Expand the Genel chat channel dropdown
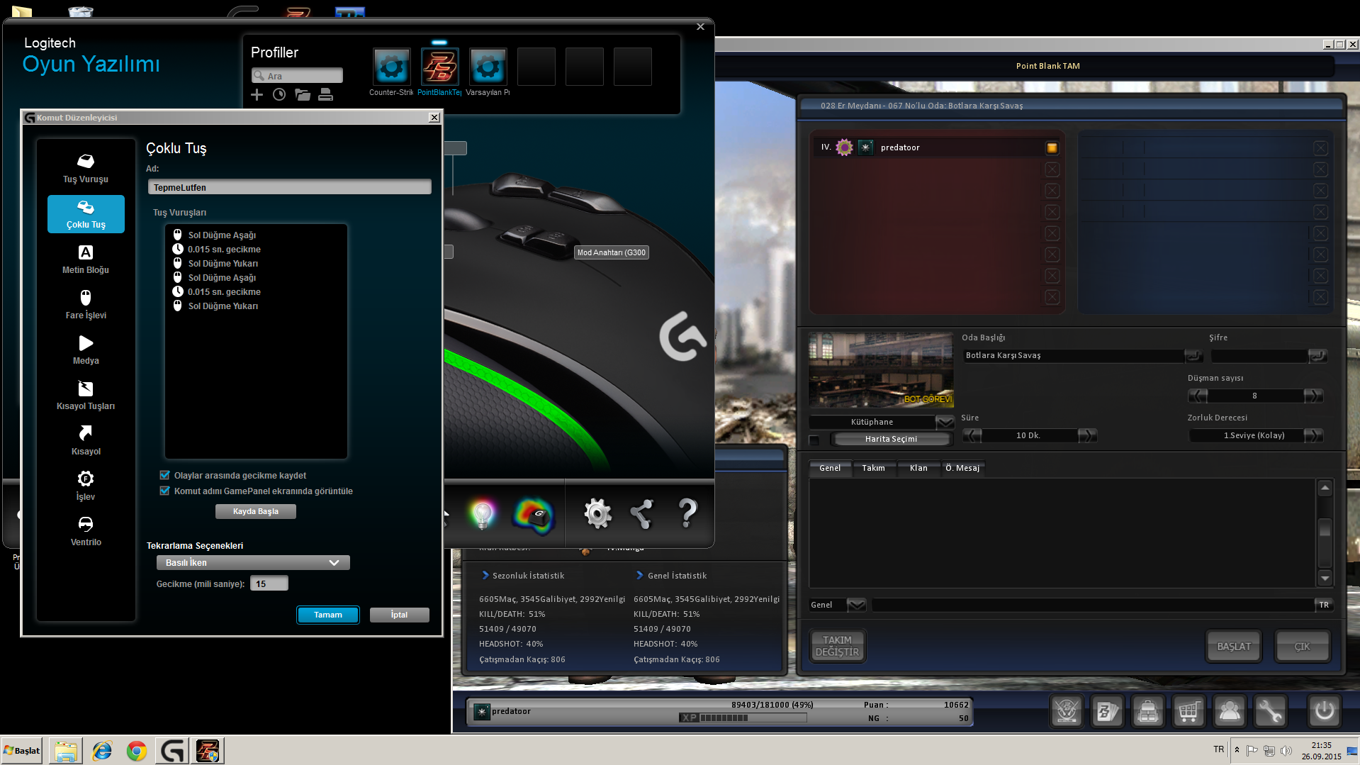 point(856,605)
